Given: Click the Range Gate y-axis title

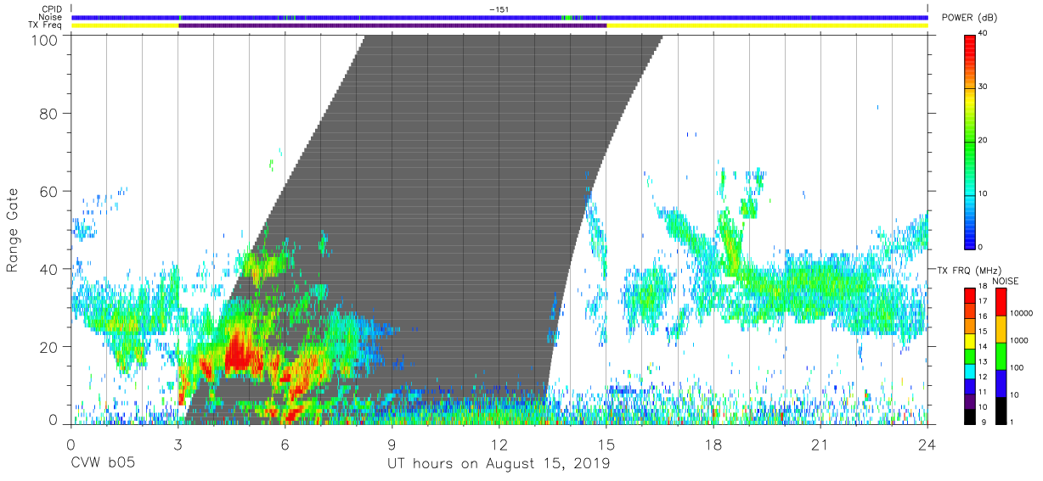Looking at the screenshot, I should pyautogui.click(x=13, y=230).
